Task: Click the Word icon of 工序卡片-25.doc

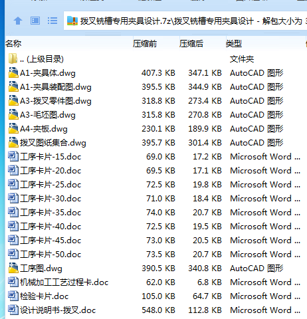Action: click(13, 184)
